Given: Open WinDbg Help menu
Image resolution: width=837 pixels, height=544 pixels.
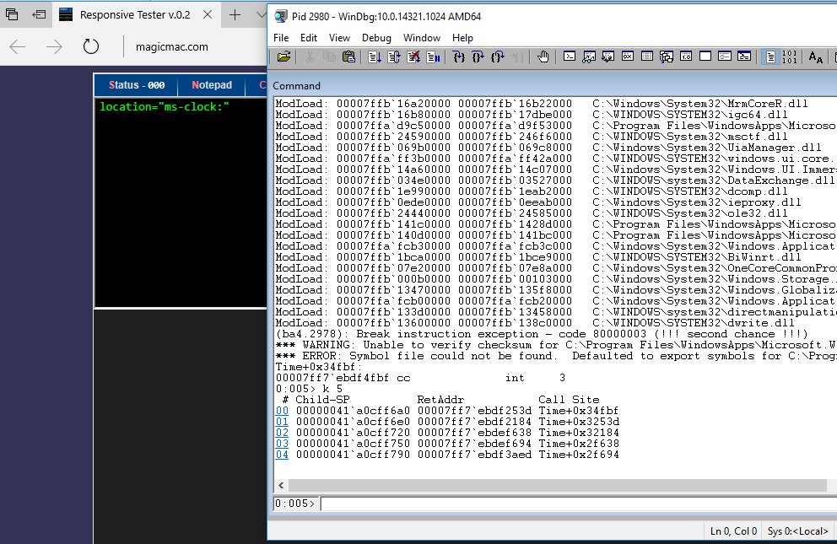Looking at the screenshot, I should point(462,38).
